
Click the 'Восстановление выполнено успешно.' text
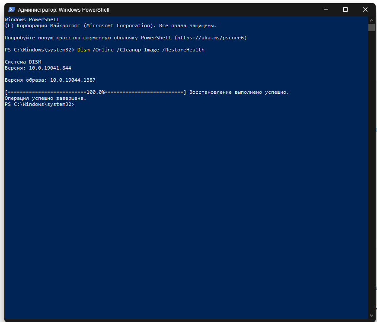click(x=239, y=92)
